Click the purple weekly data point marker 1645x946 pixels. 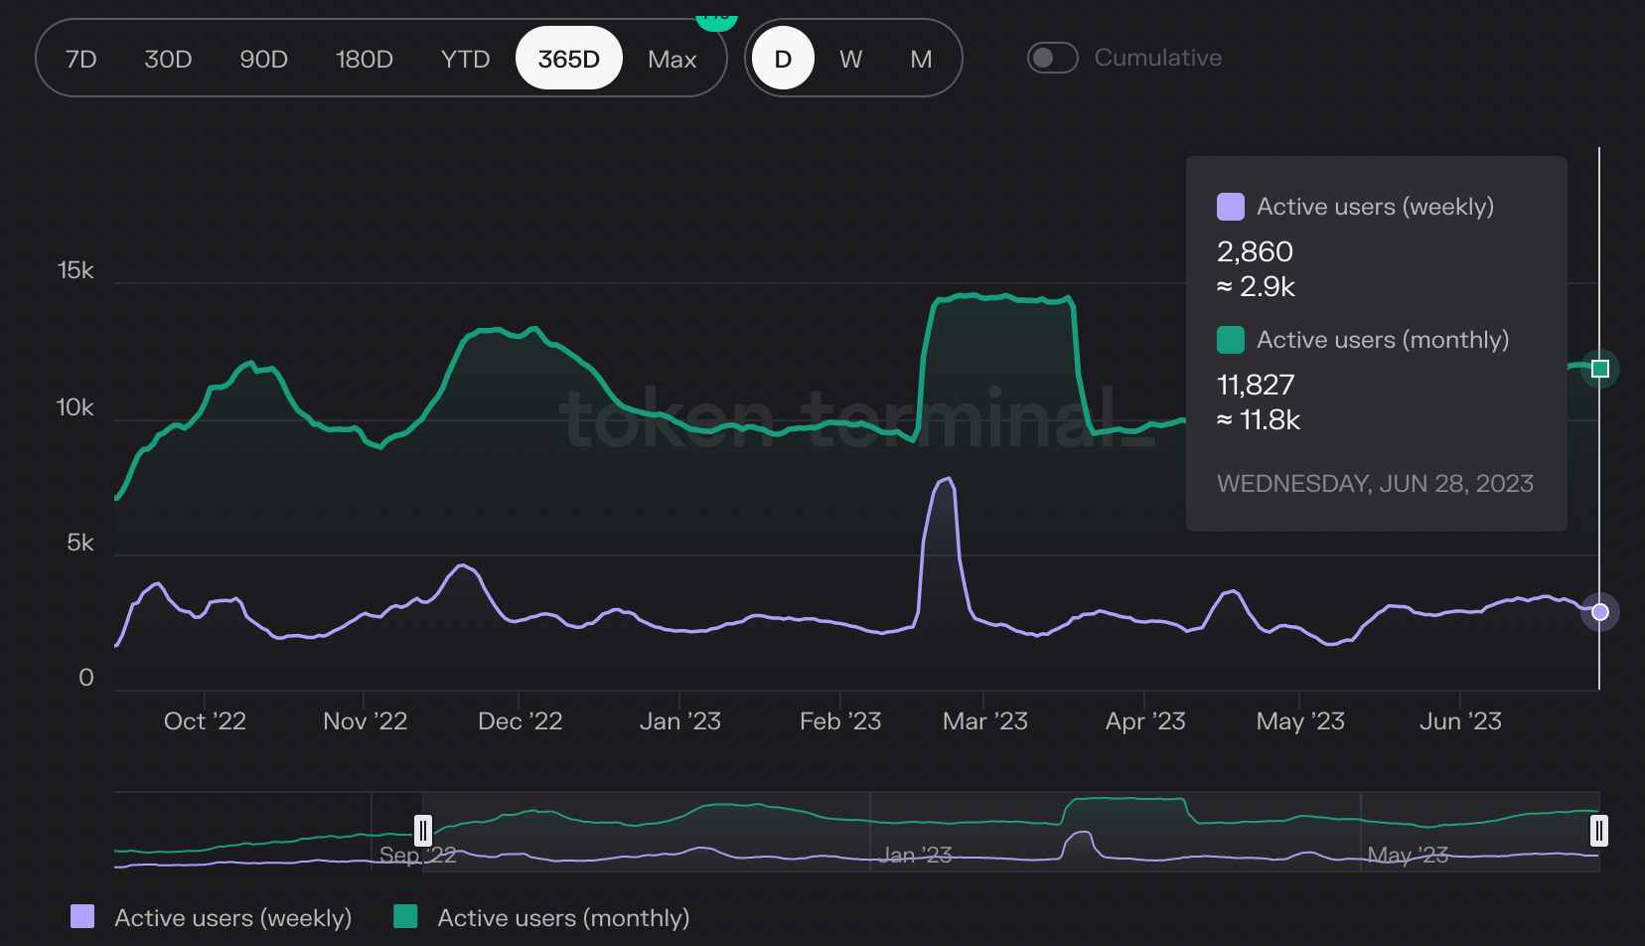[1599, 612]
